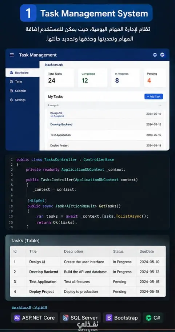Viewport: 175px width, 332px height.
Task: Click the Settings gear sidebar icon
Action: click(11, 100)
